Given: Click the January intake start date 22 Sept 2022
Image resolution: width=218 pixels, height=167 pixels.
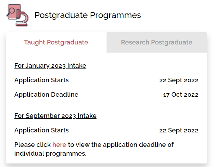Looking at the screenshot, I should [178, 80].
